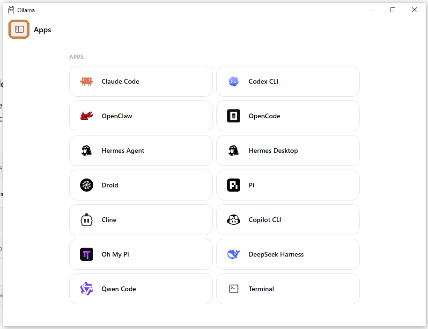Select the OpenCode label

[265, 116]
